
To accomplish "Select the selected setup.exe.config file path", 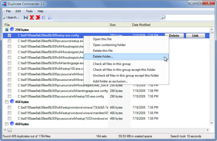I will click(48, 35).
